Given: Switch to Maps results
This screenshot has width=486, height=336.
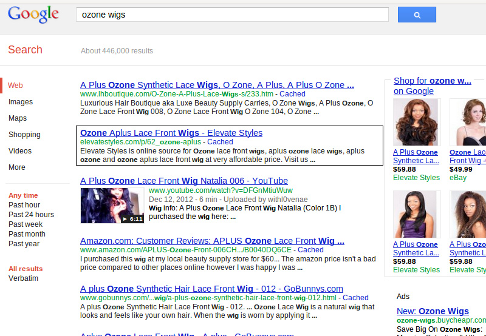Looking at the screenshot, I should (x=18, y=118).
